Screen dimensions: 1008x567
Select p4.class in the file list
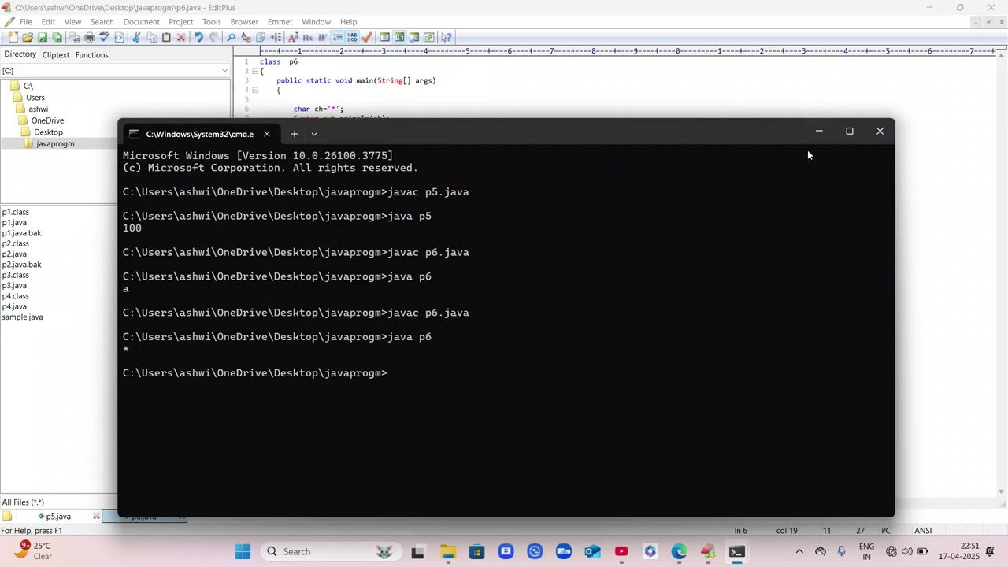click(x=15, y=296)
